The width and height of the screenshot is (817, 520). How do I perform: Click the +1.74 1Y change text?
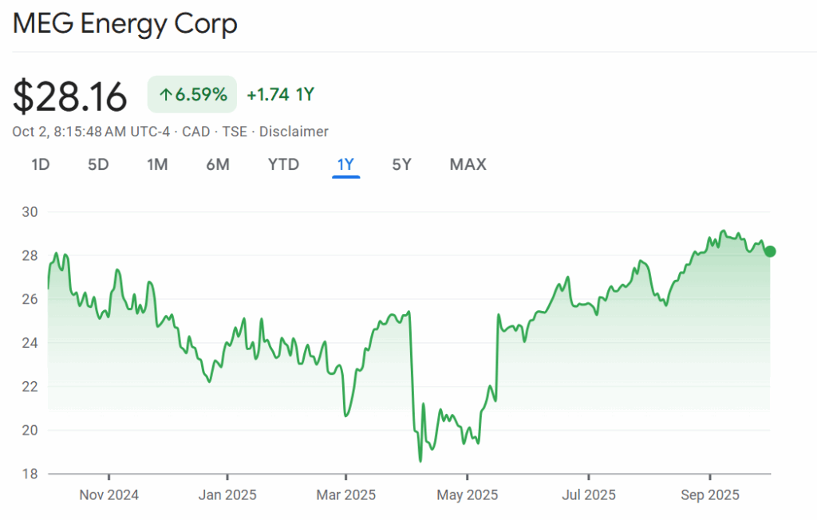tap(280, 95)
